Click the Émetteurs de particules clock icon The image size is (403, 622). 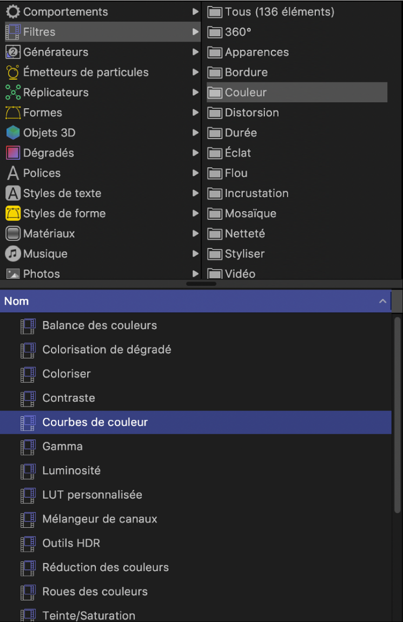12,72
